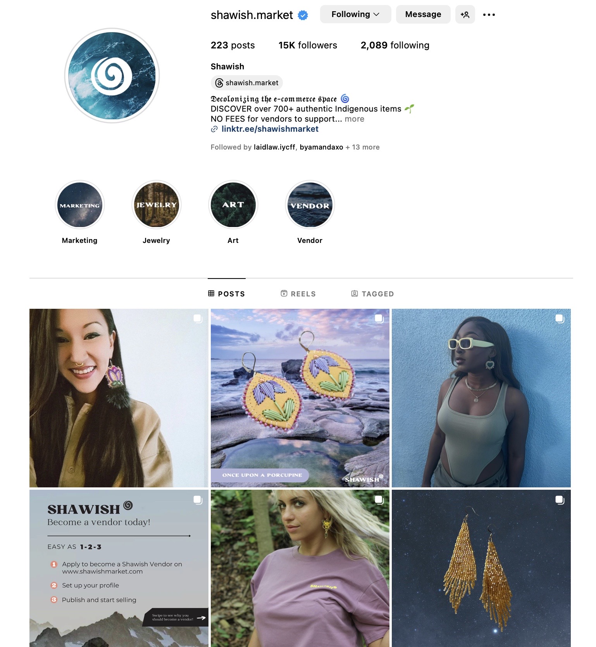This screenshot has width=596, height=647.
Task: Click the add similar accounts person icon
Action: [x=465, y=15]
